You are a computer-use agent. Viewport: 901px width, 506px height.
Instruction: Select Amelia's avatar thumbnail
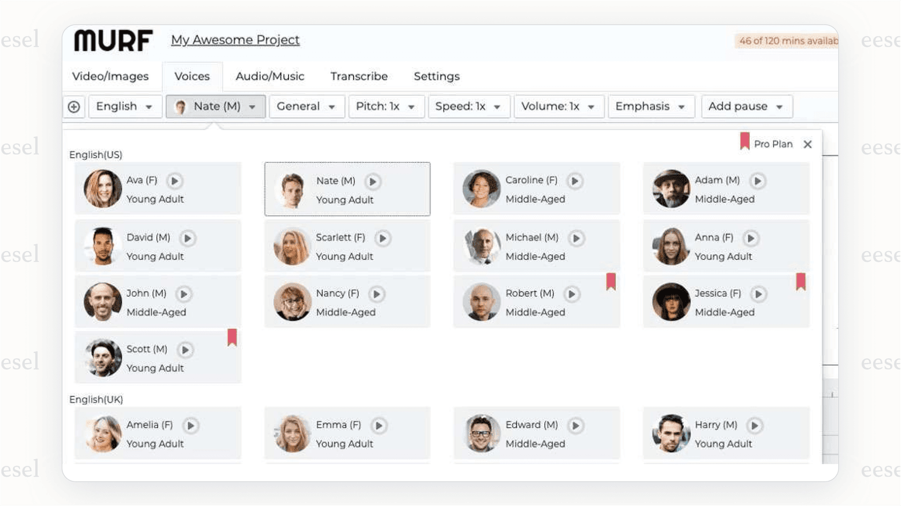(x=103, y=434)
